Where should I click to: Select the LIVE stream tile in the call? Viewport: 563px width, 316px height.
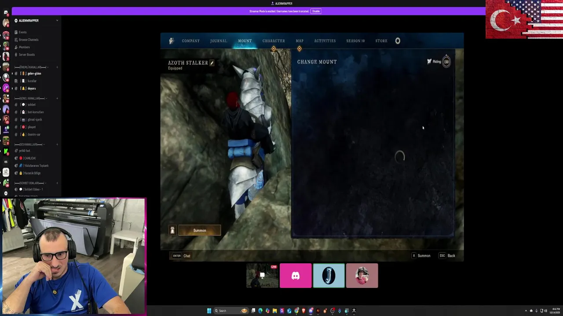point(262,276)
